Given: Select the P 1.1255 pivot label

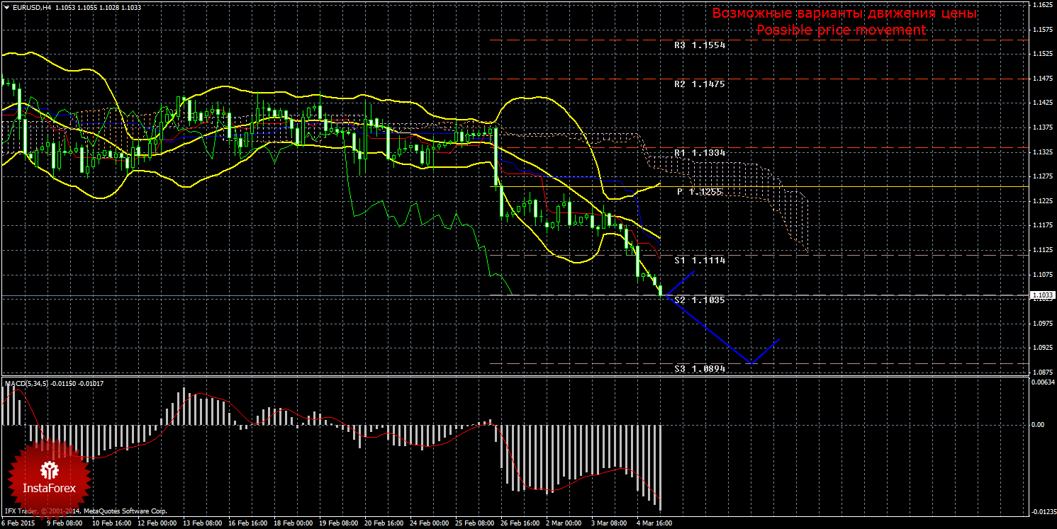Looking at the screenshot, I should coord(700,192).
